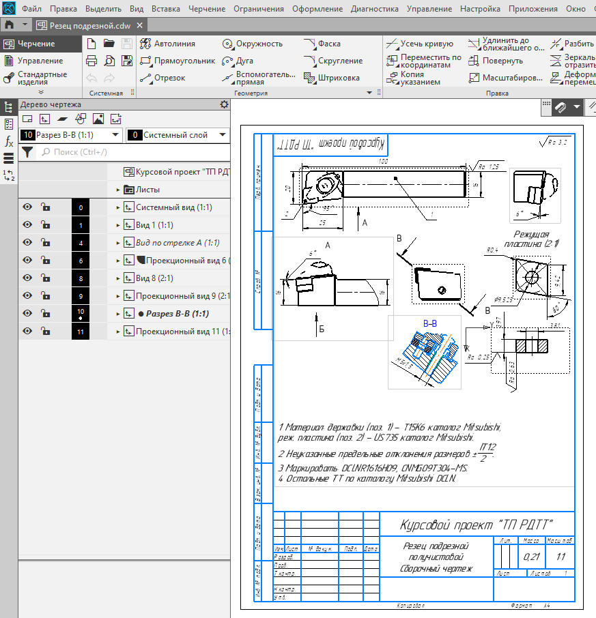
Task: Open the current view dropdown Разрез В-В
Action: [71, 135]
